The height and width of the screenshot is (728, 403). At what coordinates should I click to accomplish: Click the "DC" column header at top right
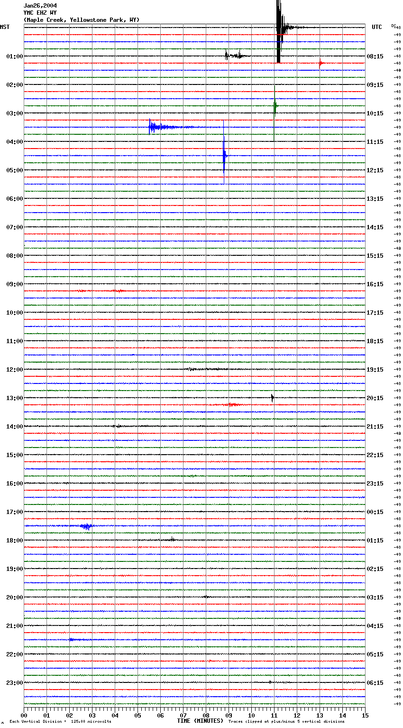tap(394, 26)
